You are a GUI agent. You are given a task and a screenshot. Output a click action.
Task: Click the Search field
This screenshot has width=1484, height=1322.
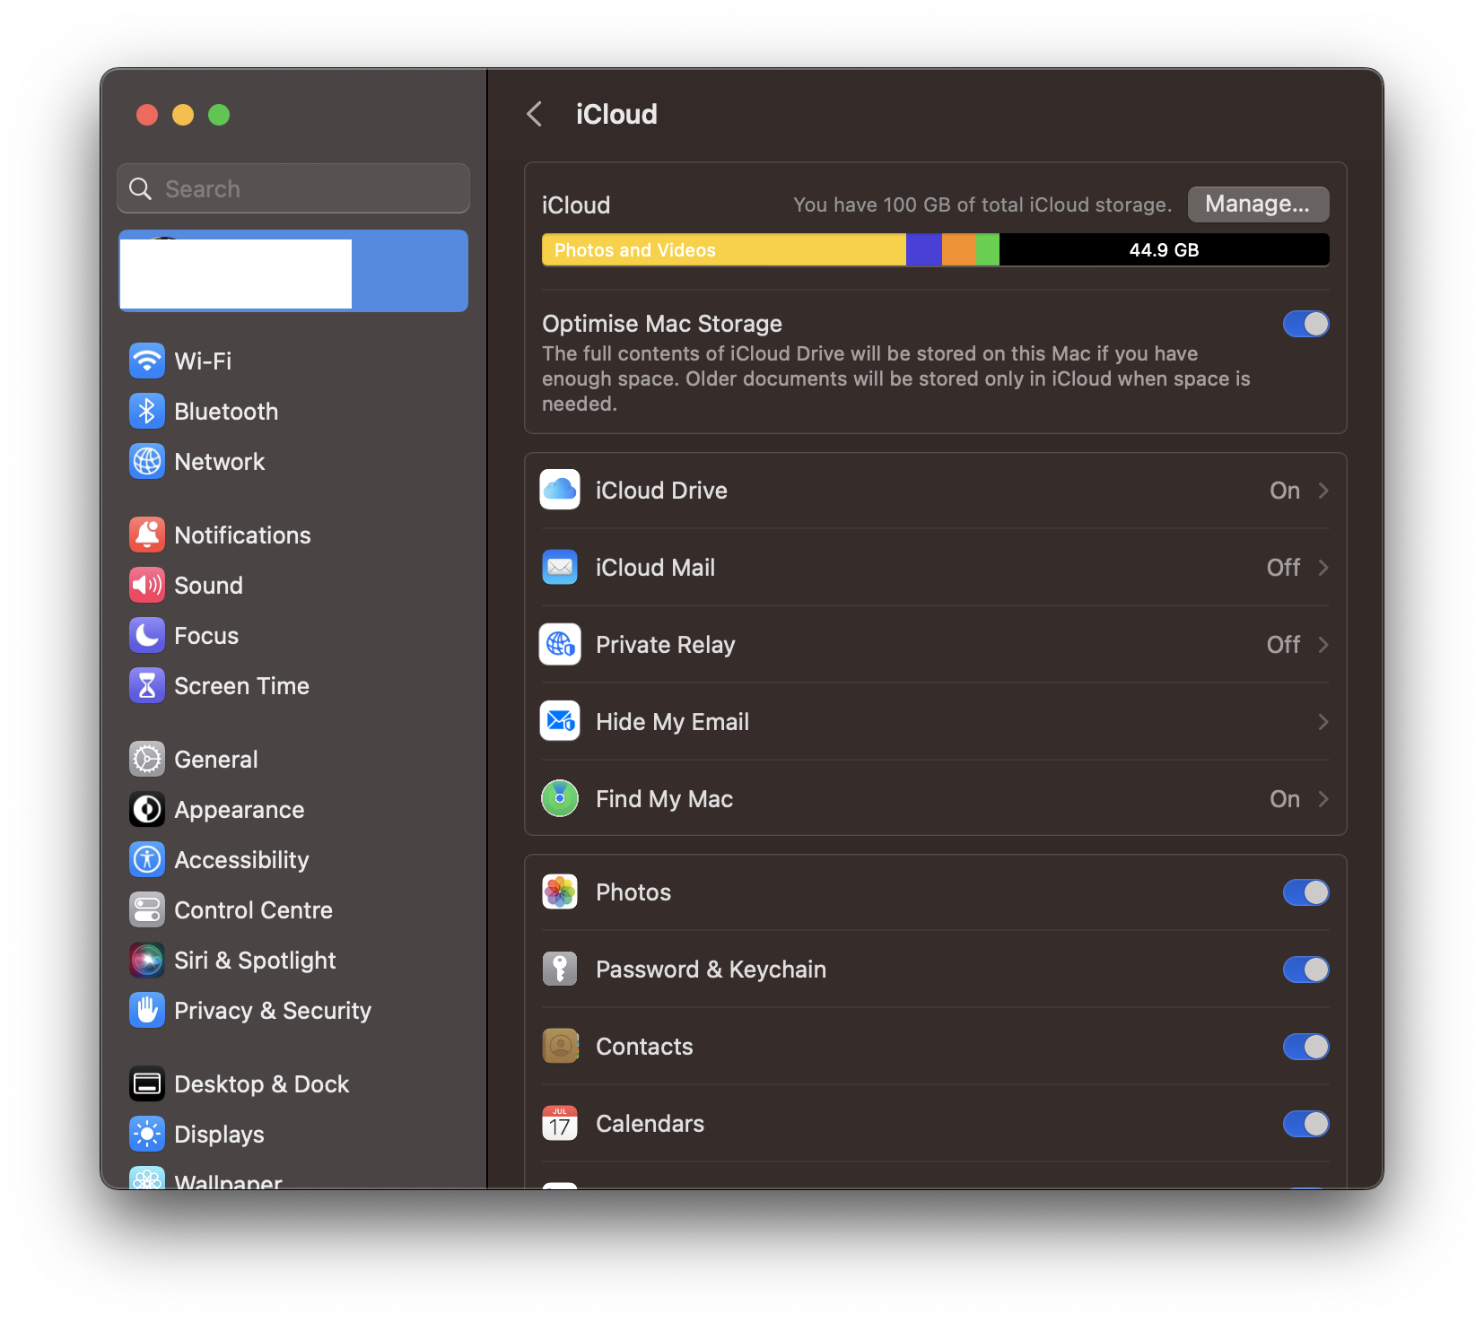[293, 188]
